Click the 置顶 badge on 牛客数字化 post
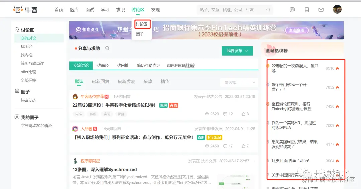This screenshot has width=361, height=189. [x=163, y=105]
